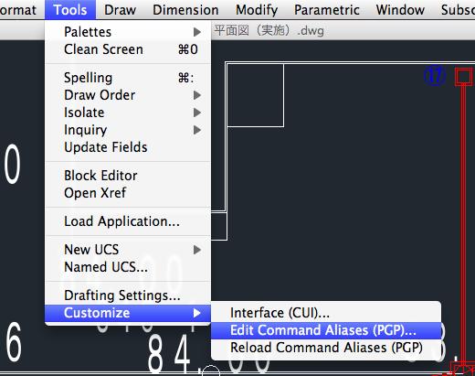Open the Block Editor
Screen dimensions: 475x376
[x=128, y=176]
